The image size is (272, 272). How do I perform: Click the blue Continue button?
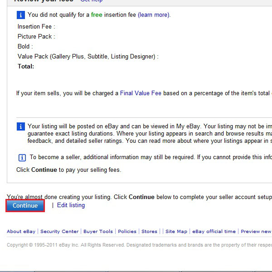[x=25, y=205]
